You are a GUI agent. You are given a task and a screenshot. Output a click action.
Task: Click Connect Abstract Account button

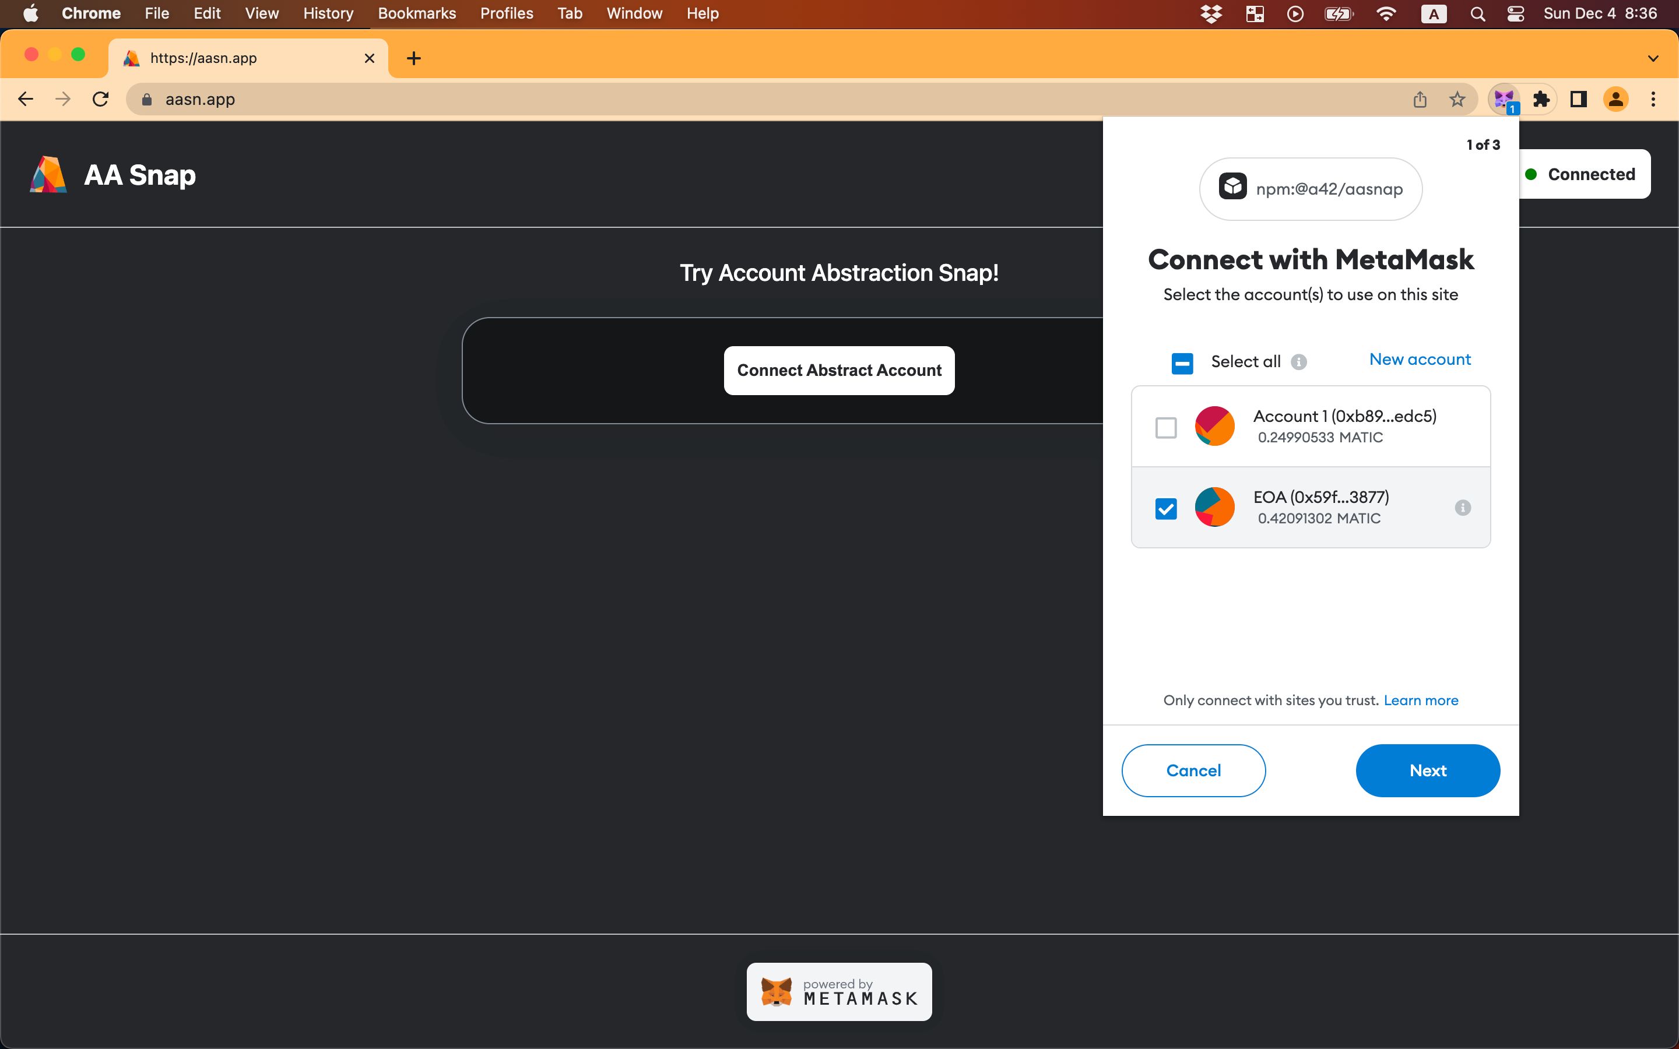(x=839, y=371)
